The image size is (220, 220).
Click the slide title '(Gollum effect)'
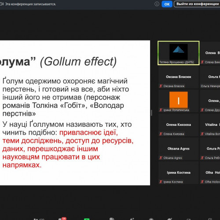78,62
